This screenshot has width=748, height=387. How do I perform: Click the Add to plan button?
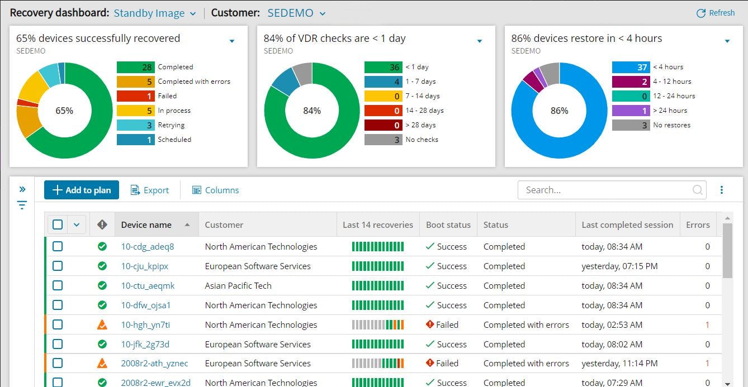81,190
